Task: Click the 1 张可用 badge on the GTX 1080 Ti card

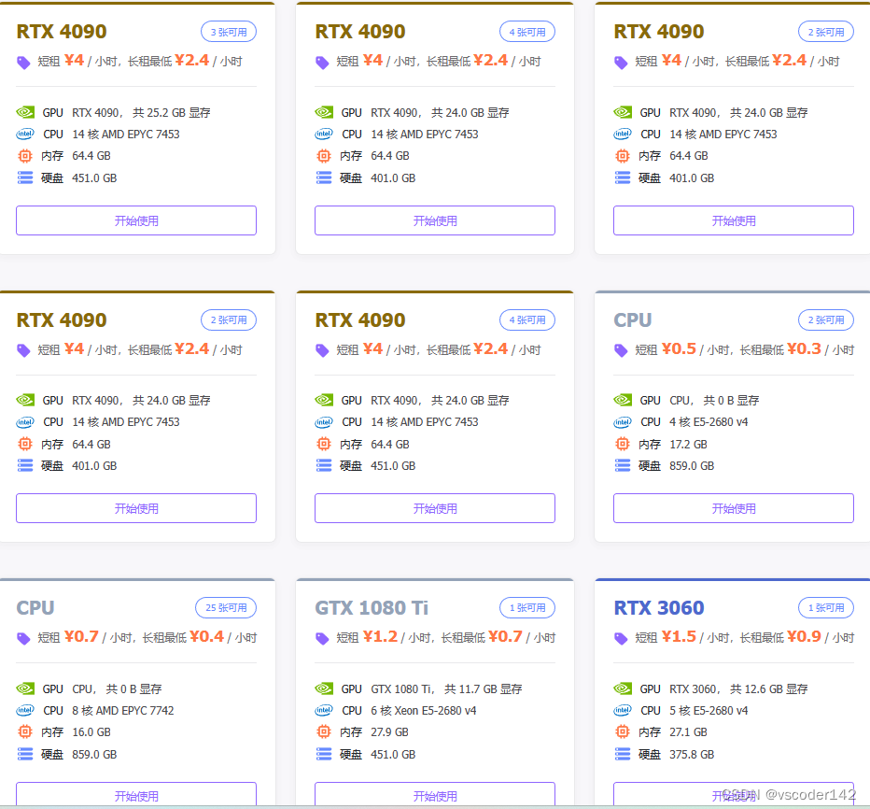Action: click(527, 607)
